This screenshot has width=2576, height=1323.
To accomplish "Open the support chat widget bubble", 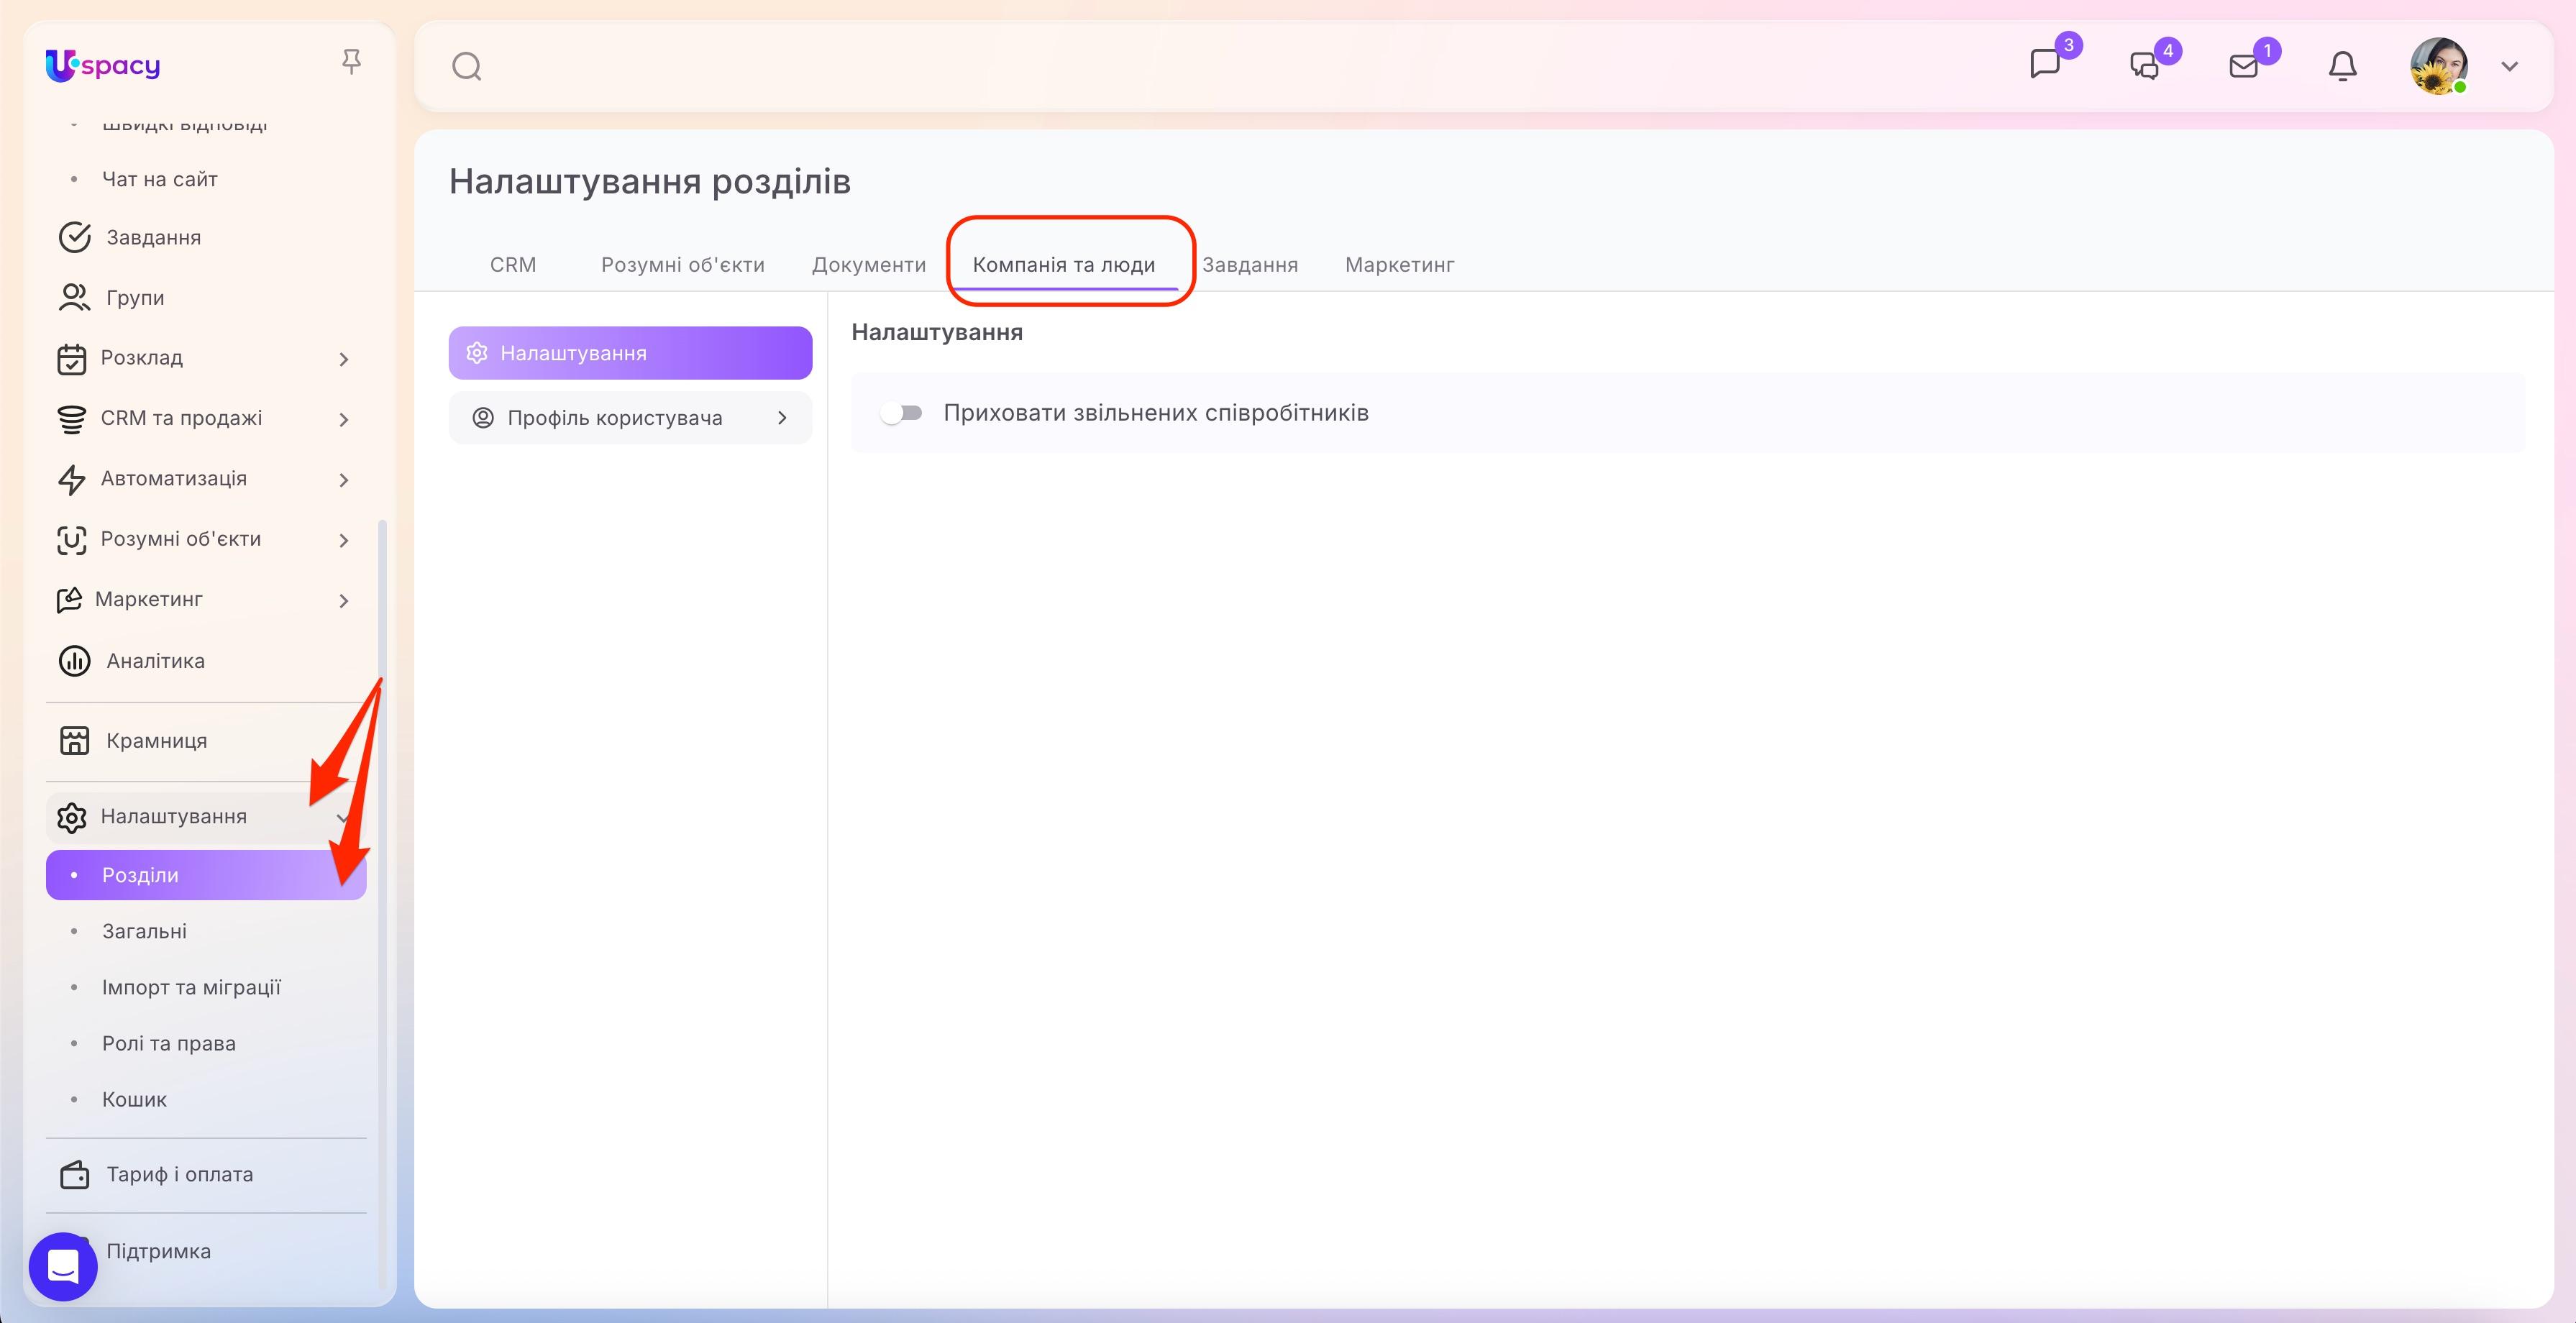I will point(63,1266).
